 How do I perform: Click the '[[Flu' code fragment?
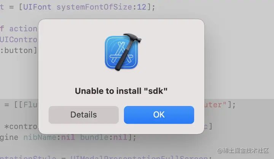click(25, 105)
